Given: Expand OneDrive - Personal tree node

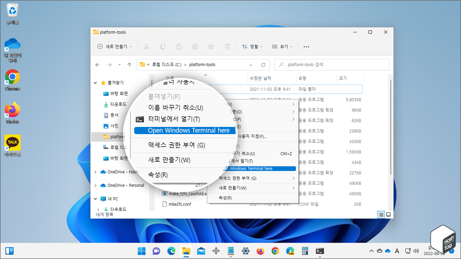Looking at the screenshot, I should 95,186.
